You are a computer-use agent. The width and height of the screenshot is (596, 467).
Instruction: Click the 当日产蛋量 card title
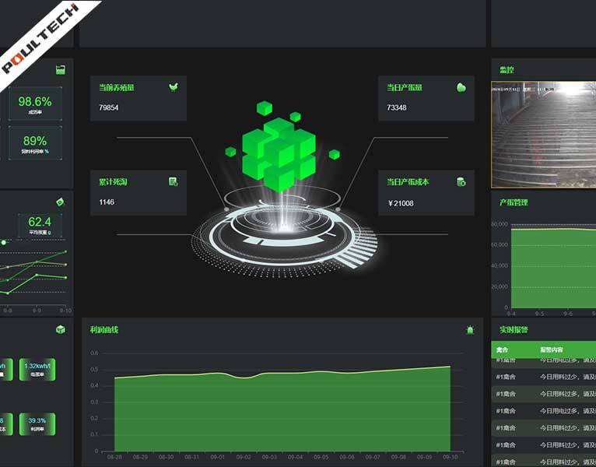pos(405,87)
